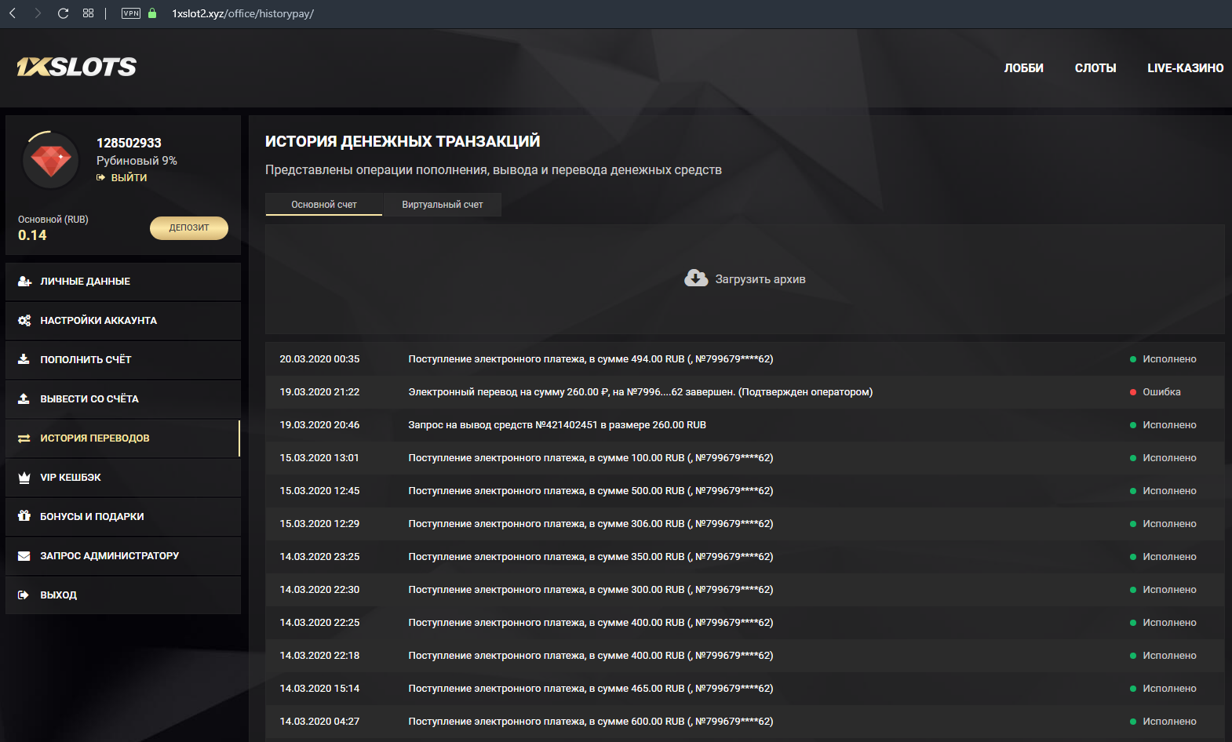Click the 19.03.2020 20:46 date cell
Screen dimensions: 1232x742
tap(319, 425)
